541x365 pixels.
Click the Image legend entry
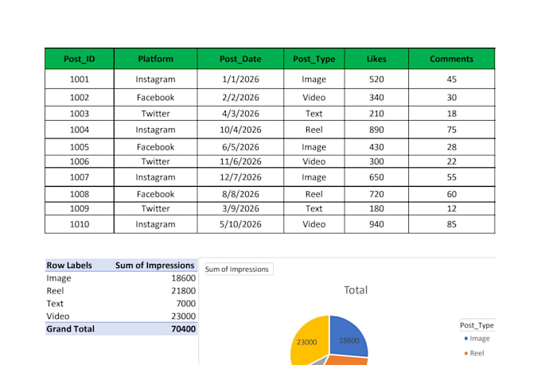point(477,339)
